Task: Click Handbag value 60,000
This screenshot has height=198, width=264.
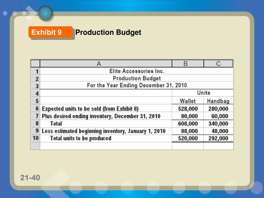Action: (x=220, y=116)
